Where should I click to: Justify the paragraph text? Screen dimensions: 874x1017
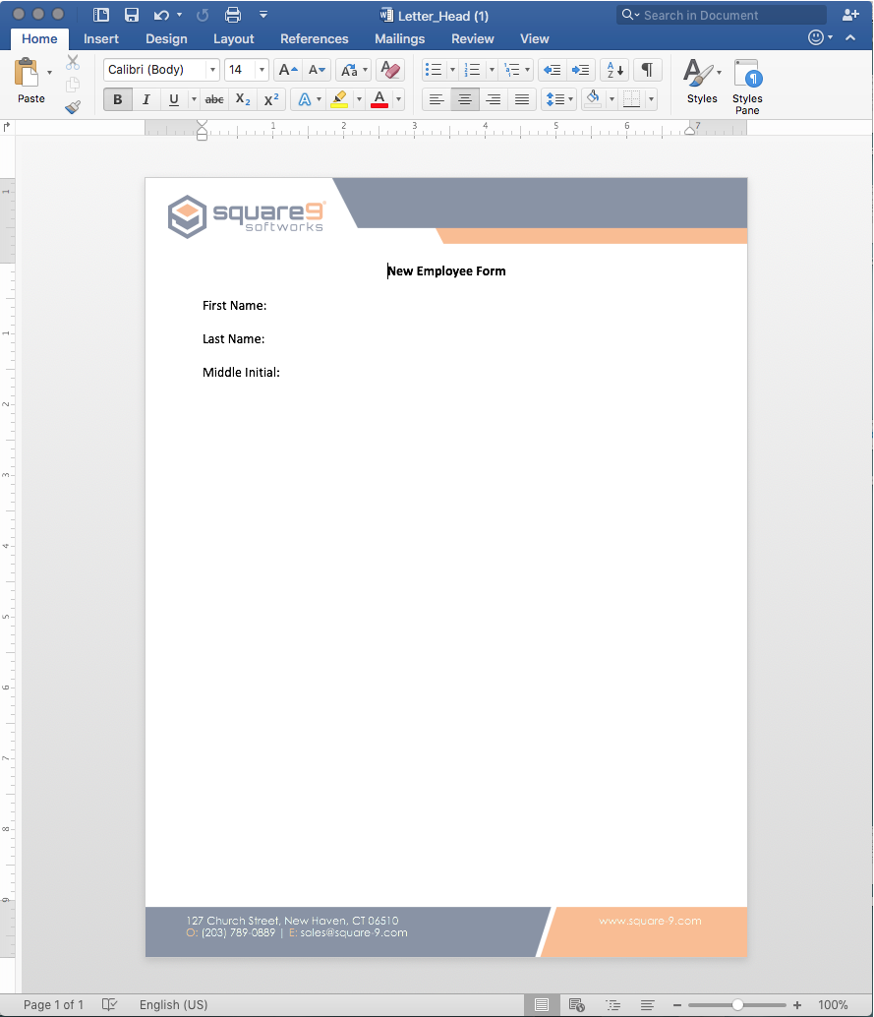pos(521,98)
